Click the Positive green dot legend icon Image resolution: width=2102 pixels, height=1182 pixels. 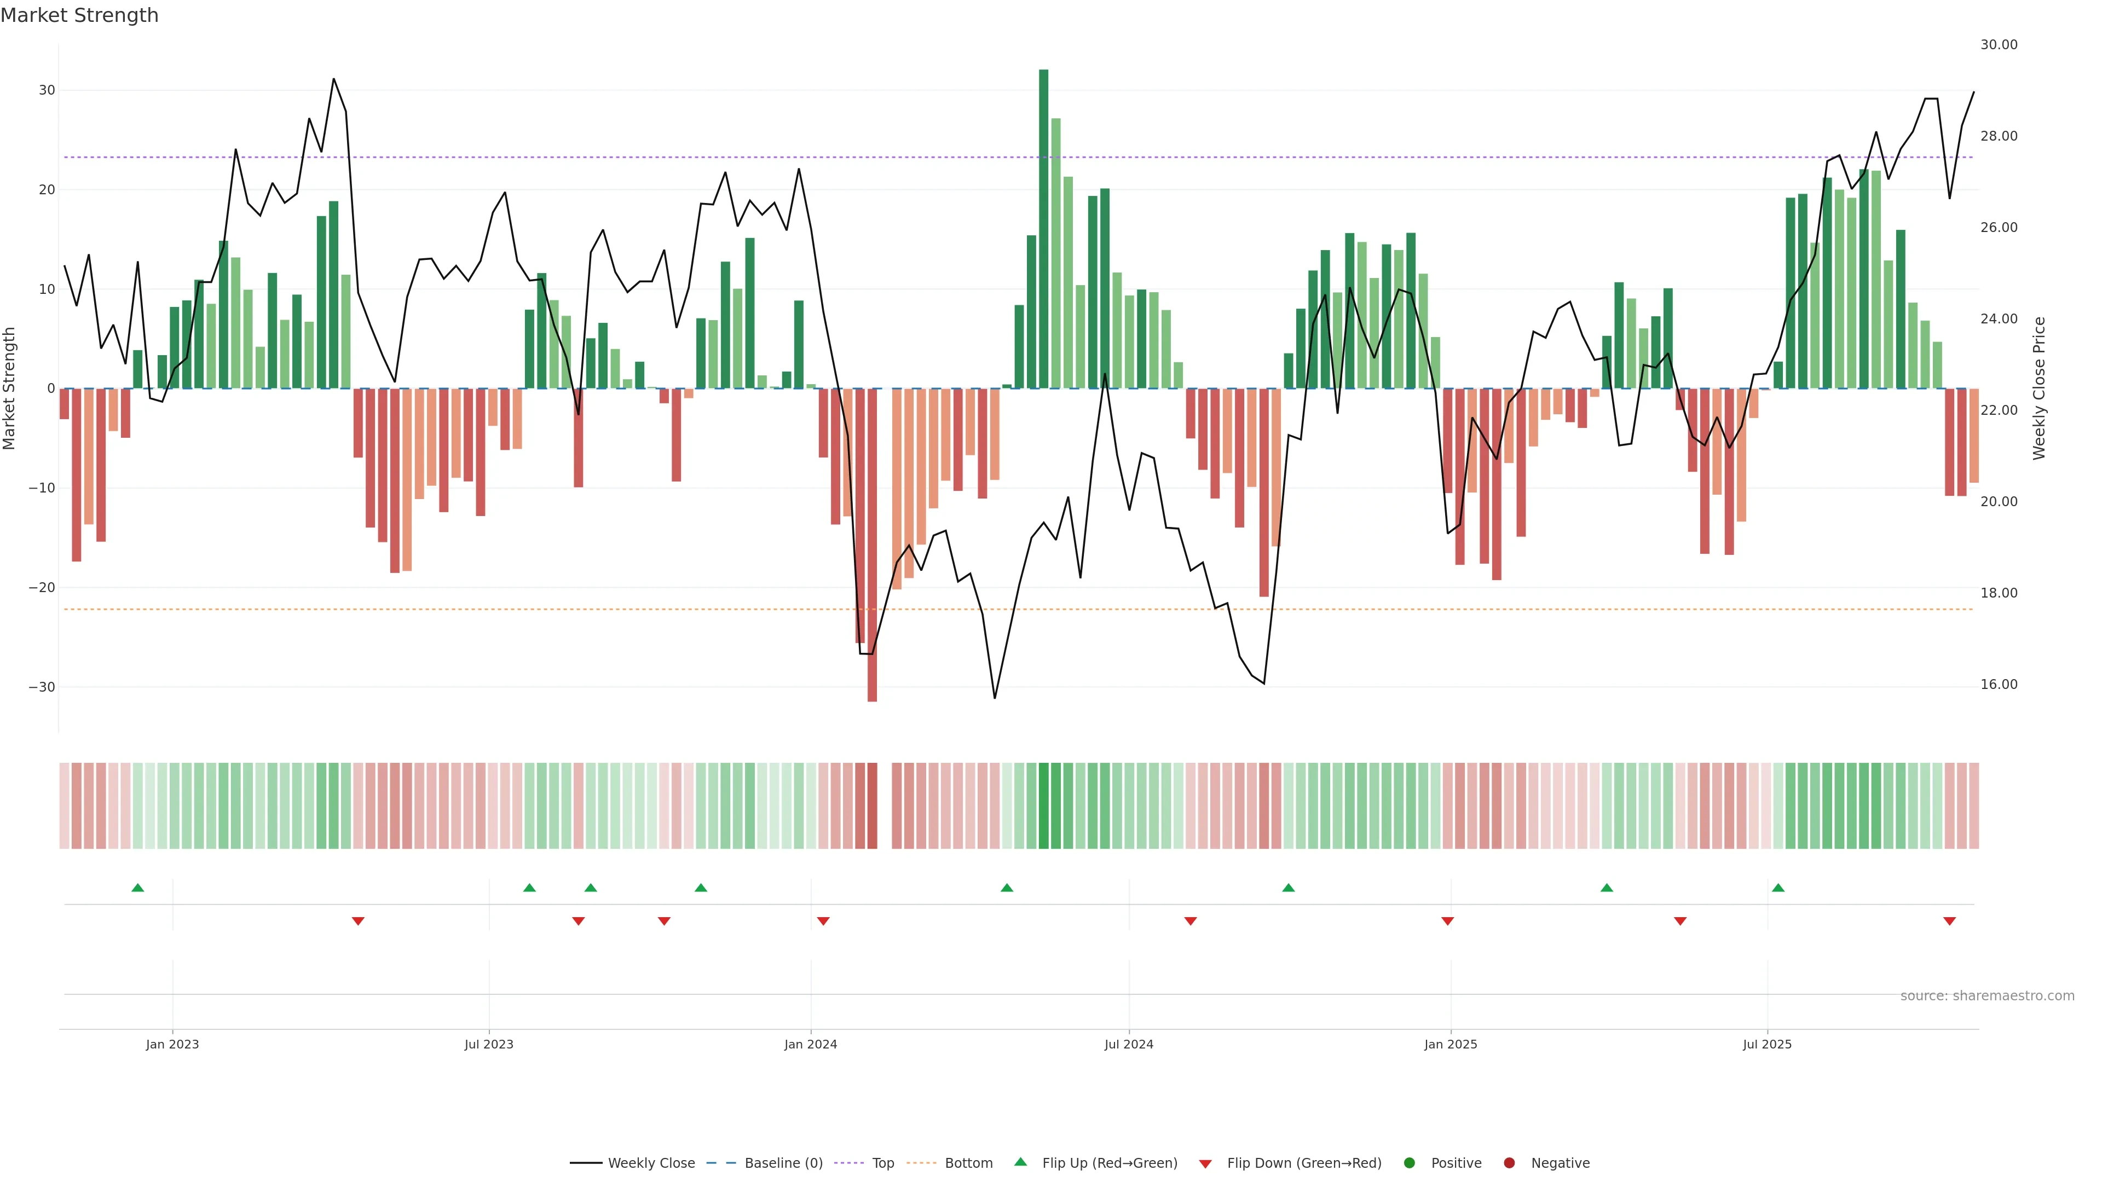[1409, 1163]
